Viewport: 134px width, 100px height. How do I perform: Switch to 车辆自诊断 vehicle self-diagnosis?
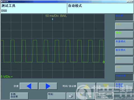click(19, 96)
